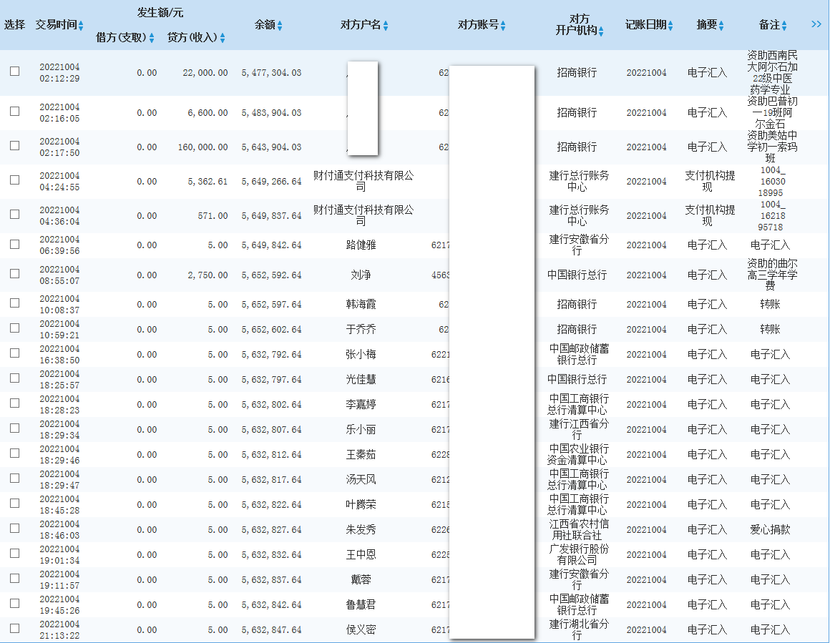Click 建行湖北省分行 cell

coord(579,630)
